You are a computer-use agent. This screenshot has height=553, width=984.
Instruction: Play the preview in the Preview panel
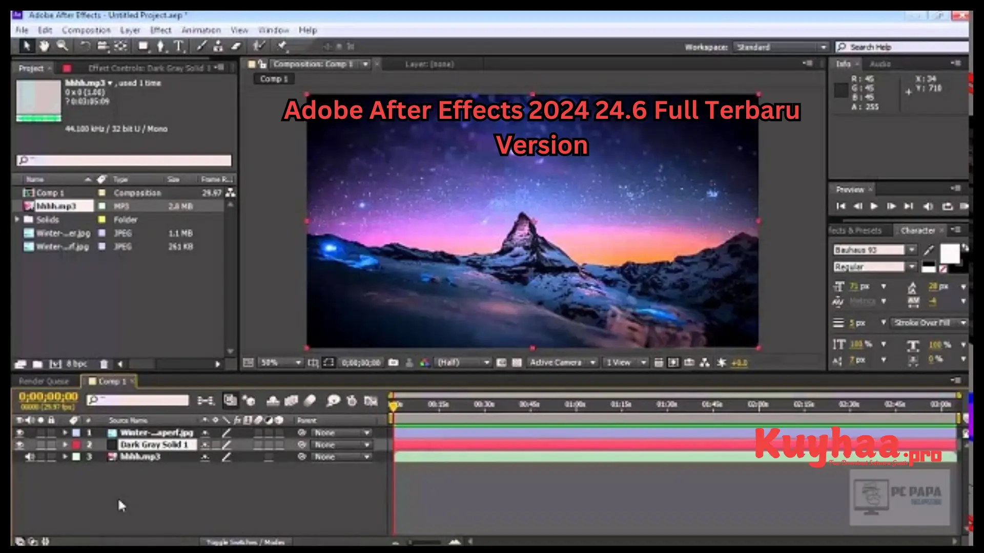point(874,206)
